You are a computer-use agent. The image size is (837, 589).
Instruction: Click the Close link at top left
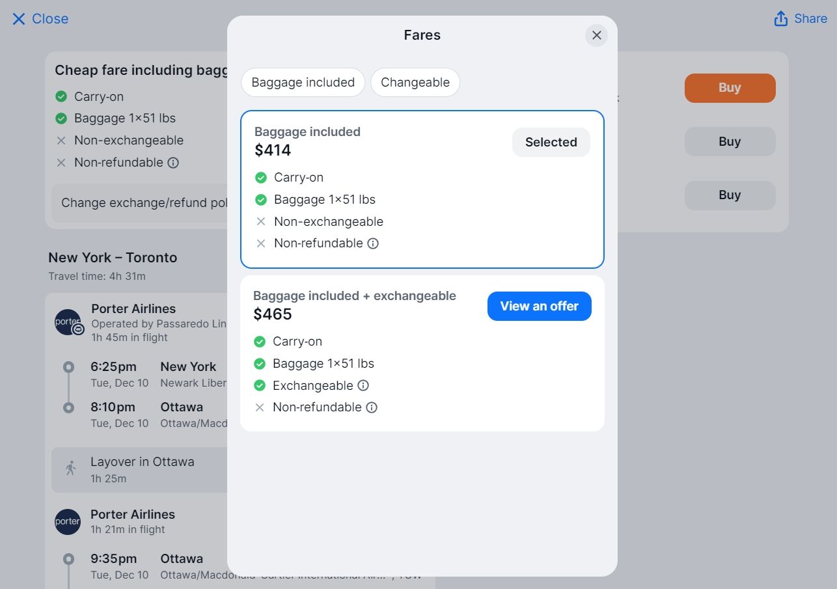[x=40, y=19]
